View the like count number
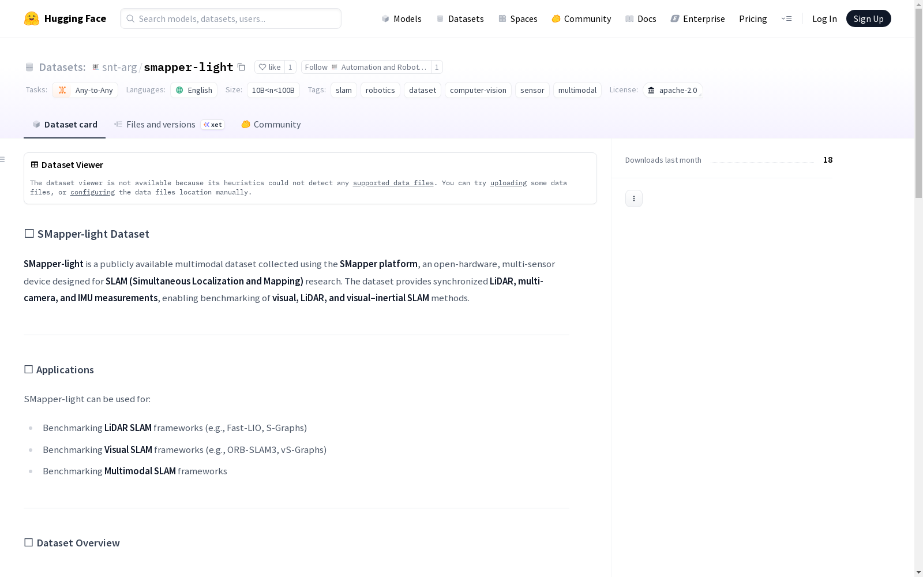 click(290, 67)
